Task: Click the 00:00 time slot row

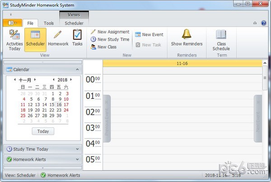Action: pos(182,79)
